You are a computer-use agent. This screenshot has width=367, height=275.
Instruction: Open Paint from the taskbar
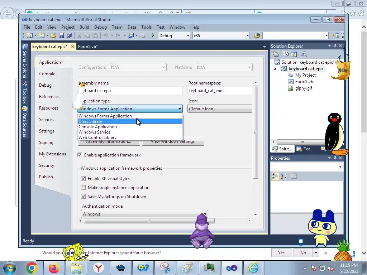tap(187, 268)
